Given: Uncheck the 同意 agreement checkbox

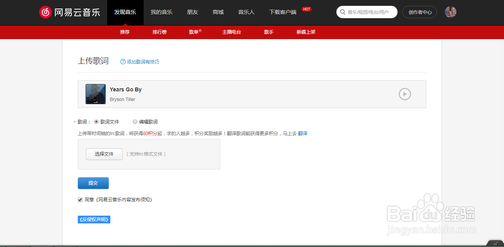Looking at the screenshot, I should [x=80, y=200].
